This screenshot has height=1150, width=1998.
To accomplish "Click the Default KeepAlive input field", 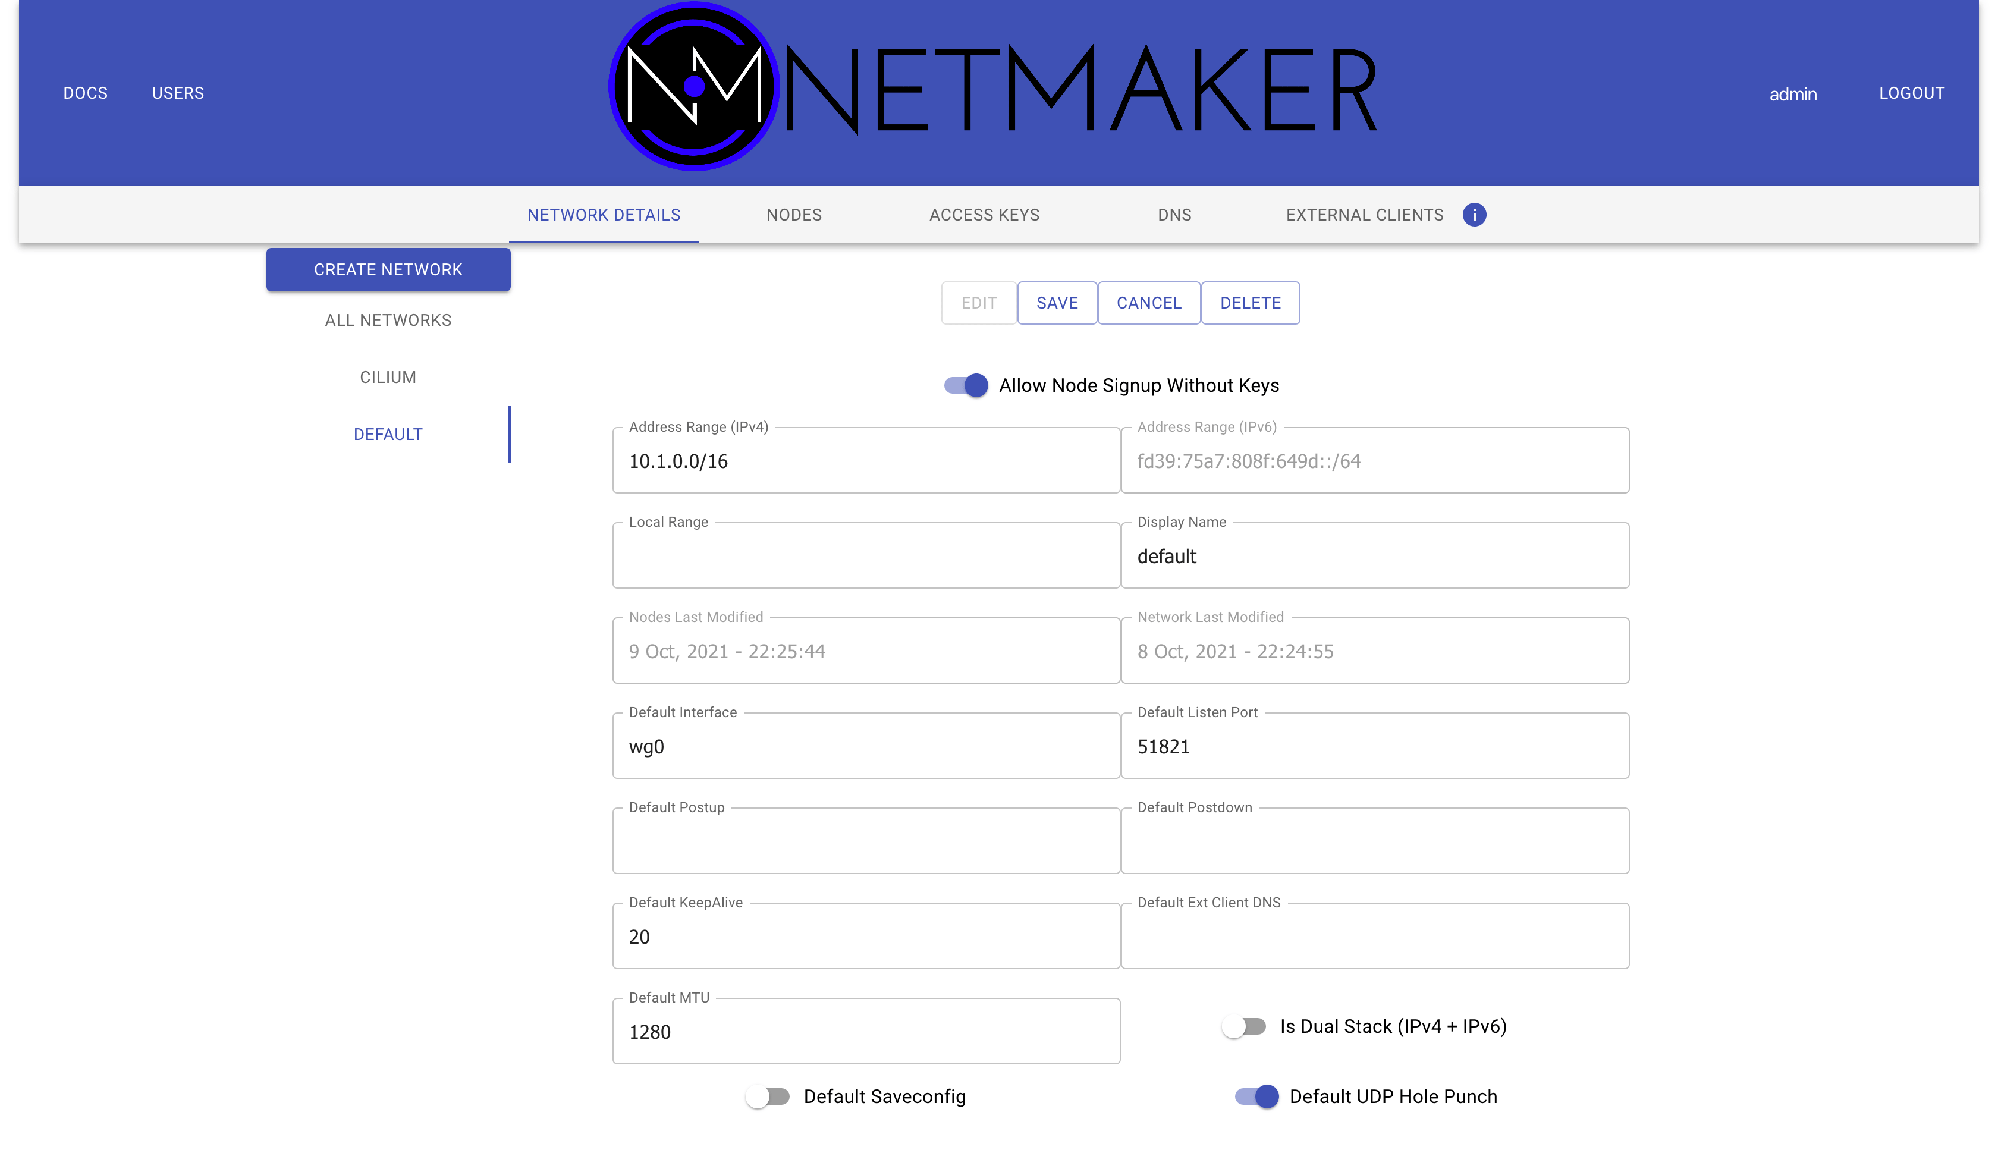I will 866,937.
